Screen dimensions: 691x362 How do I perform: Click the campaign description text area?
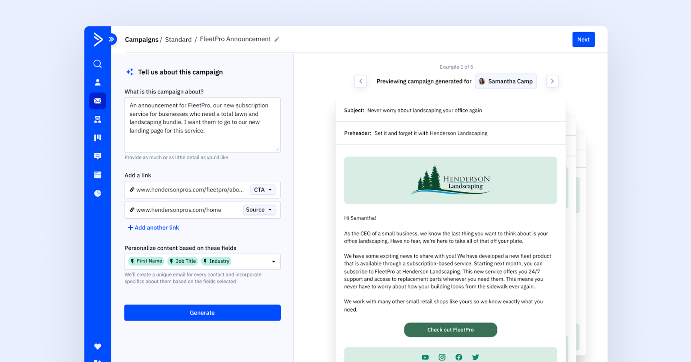coord(202,125)
